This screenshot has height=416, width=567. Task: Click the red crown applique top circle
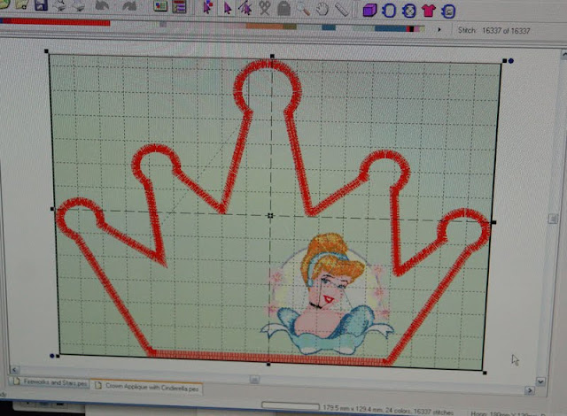click(x=268, y=85)
